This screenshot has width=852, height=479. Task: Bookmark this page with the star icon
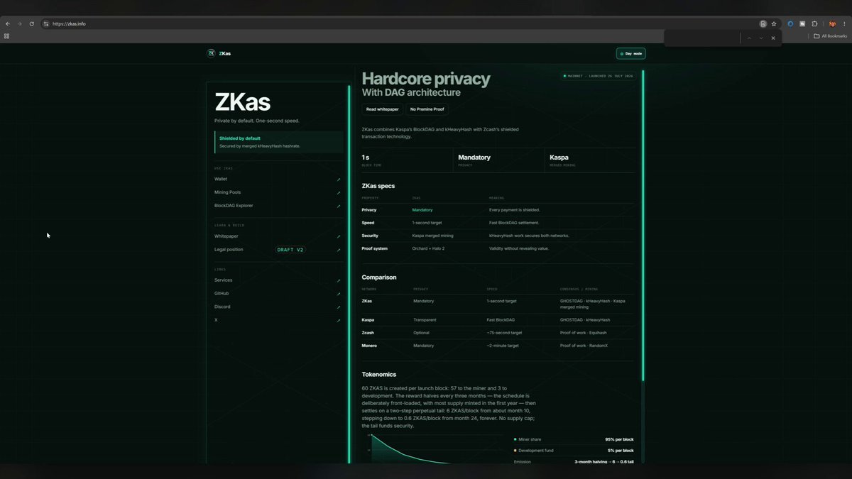(774, 23)
